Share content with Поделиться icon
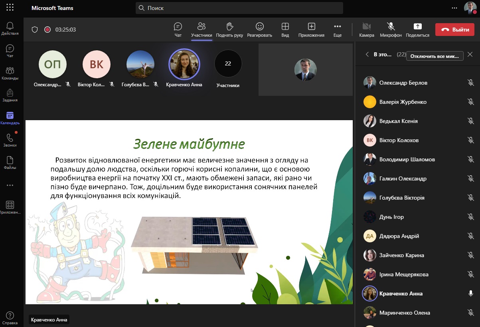Screen dimensions: 480x327 point(417,30)
